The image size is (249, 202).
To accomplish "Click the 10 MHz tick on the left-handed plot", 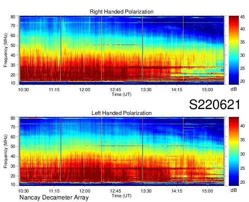I will click(x=13, y=184).
